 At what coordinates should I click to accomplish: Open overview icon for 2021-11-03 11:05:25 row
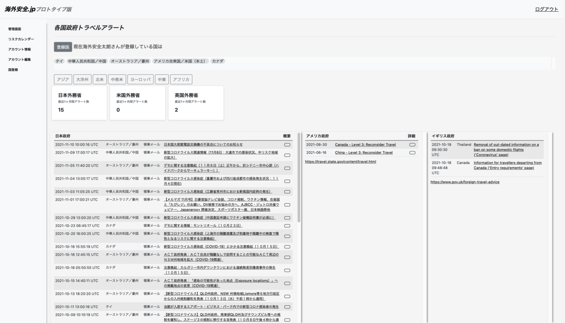point(287,192)
